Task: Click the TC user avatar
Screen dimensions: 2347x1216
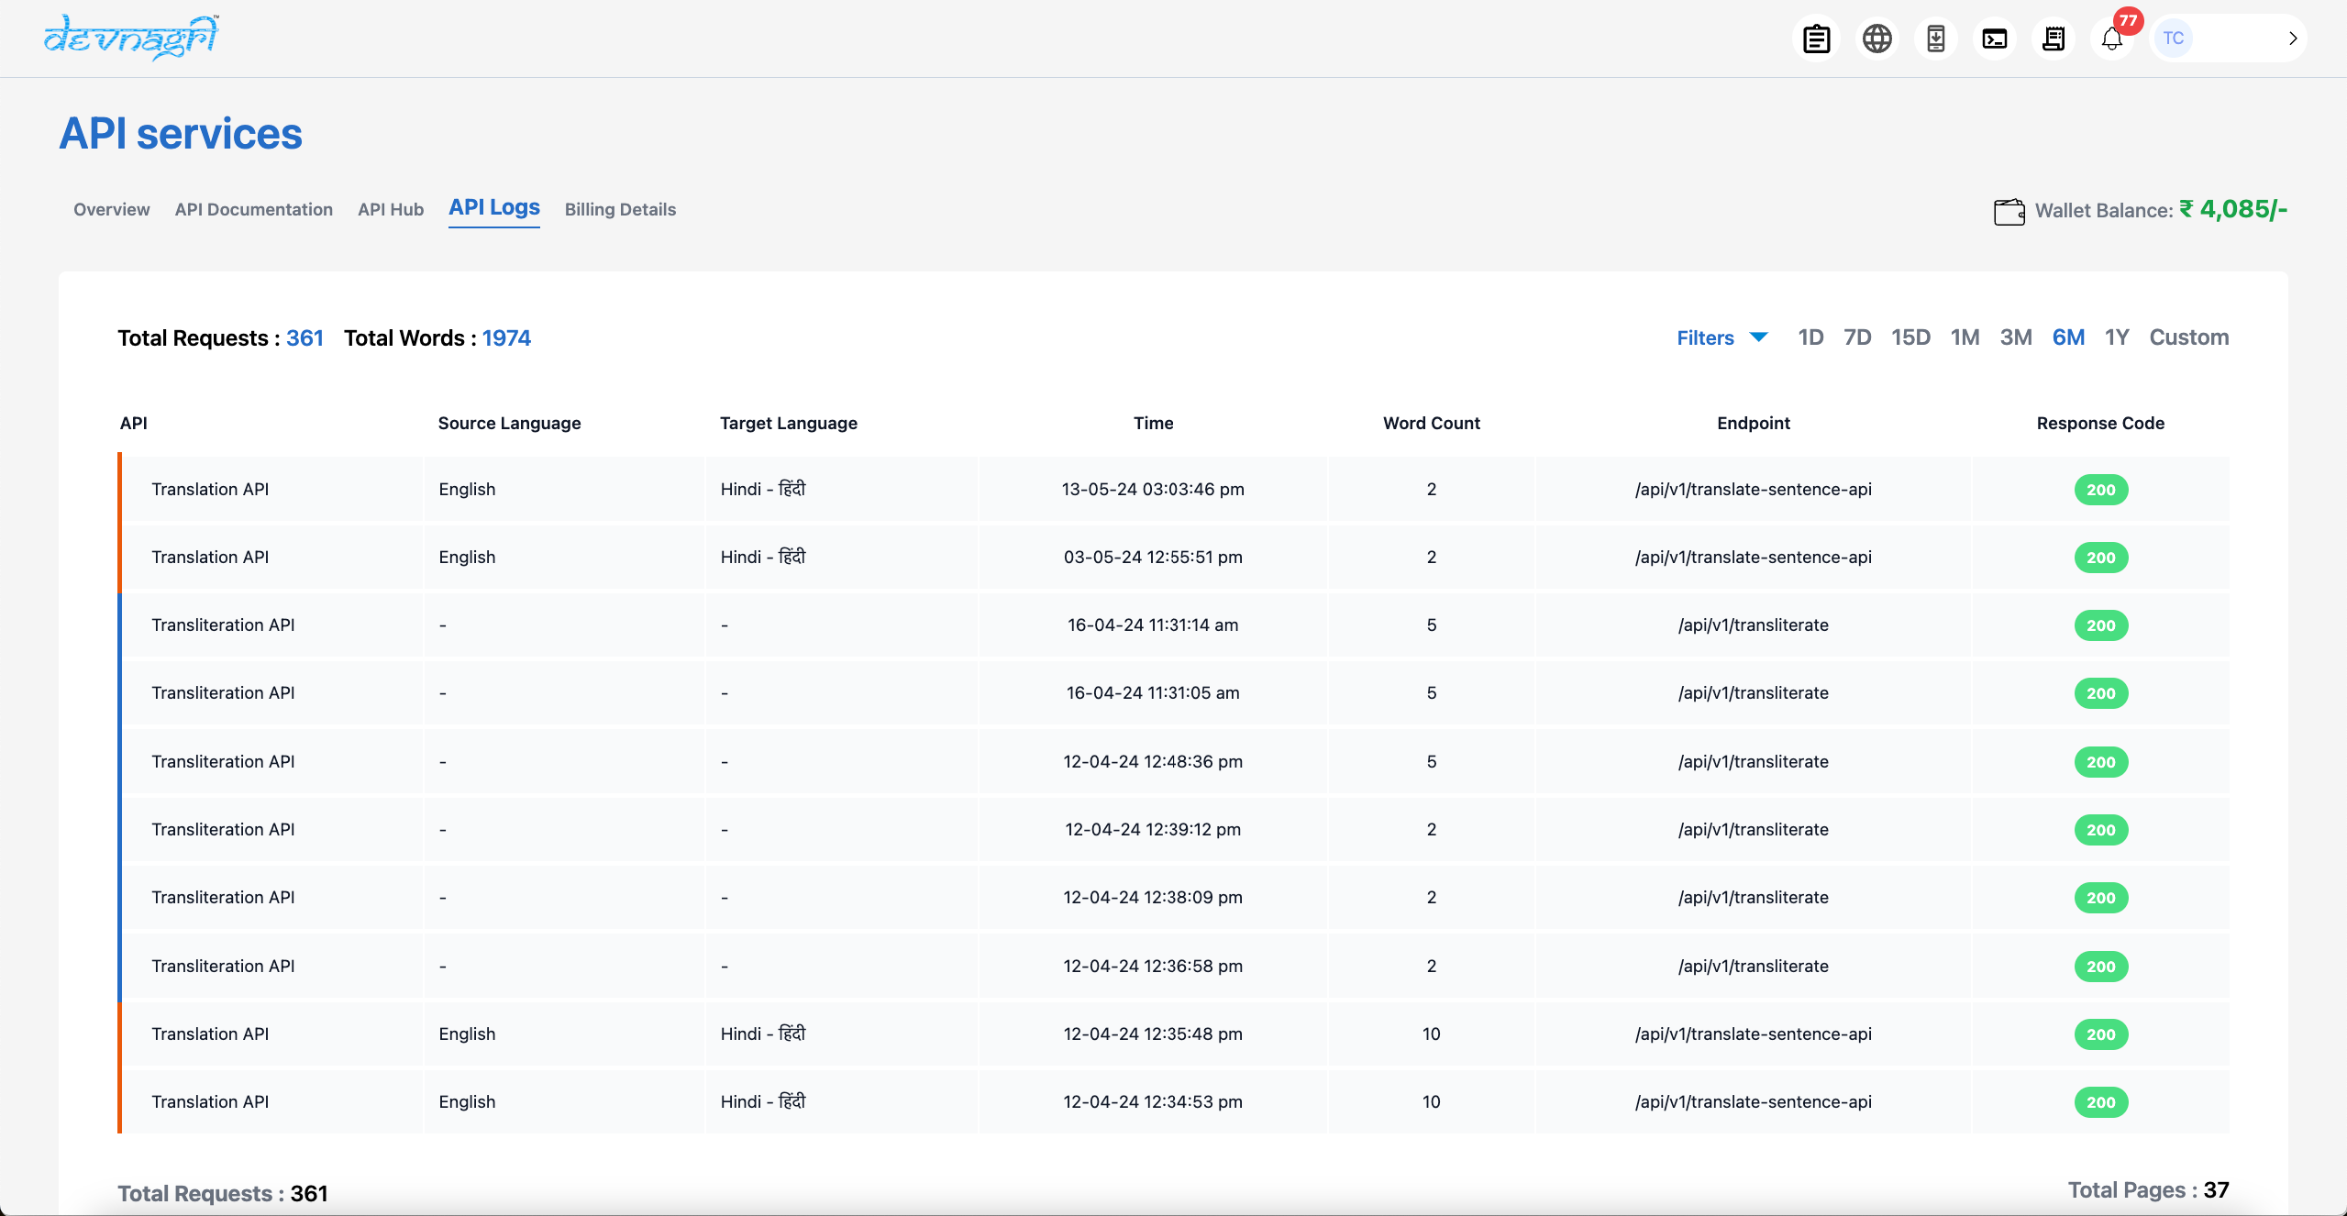Action: click(2173, 39)
